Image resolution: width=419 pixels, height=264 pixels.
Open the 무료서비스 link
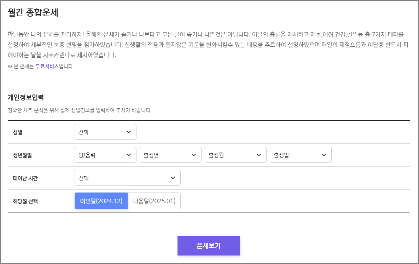click(48, 66)
